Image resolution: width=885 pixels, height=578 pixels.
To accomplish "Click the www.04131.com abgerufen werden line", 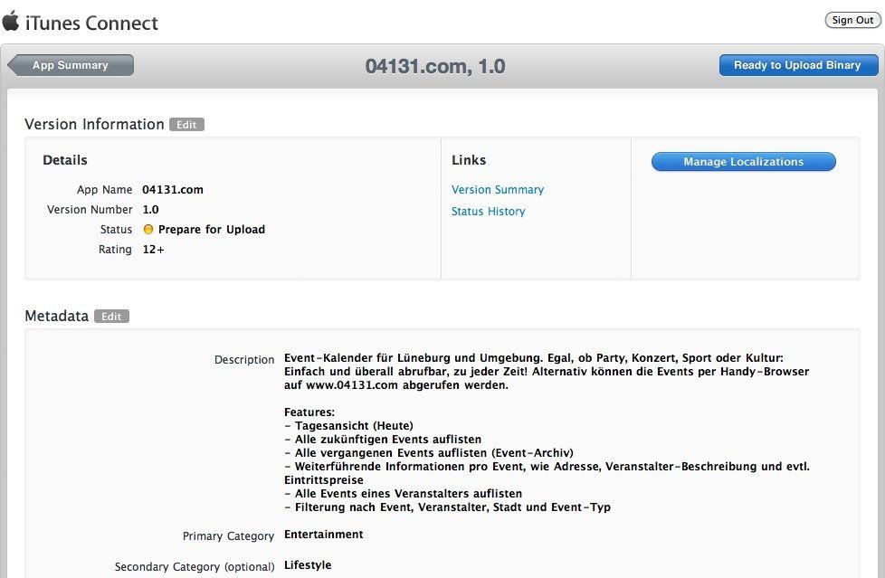I will (x=396, y=385).
